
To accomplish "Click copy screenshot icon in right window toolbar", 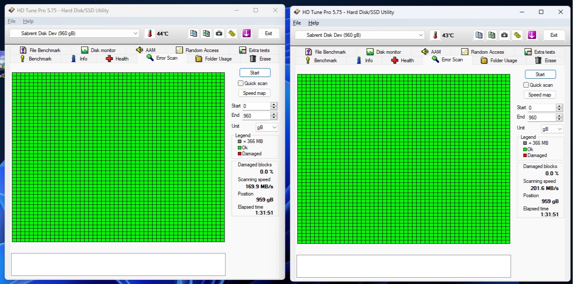I will tap(492, 35).
